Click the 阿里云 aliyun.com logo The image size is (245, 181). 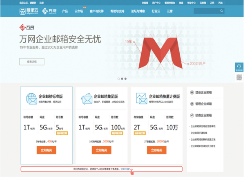[29, 11]
